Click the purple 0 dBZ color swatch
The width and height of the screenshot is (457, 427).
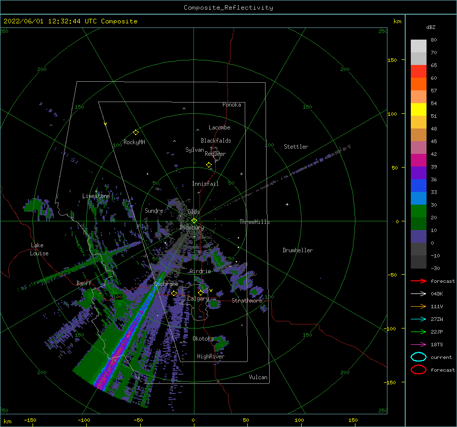tap(418, 237)
